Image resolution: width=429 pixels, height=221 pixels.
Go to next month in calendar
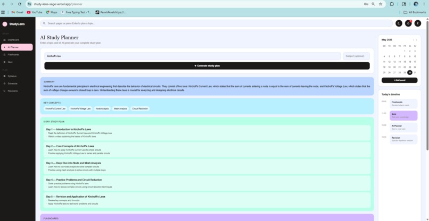pos(416,40)
